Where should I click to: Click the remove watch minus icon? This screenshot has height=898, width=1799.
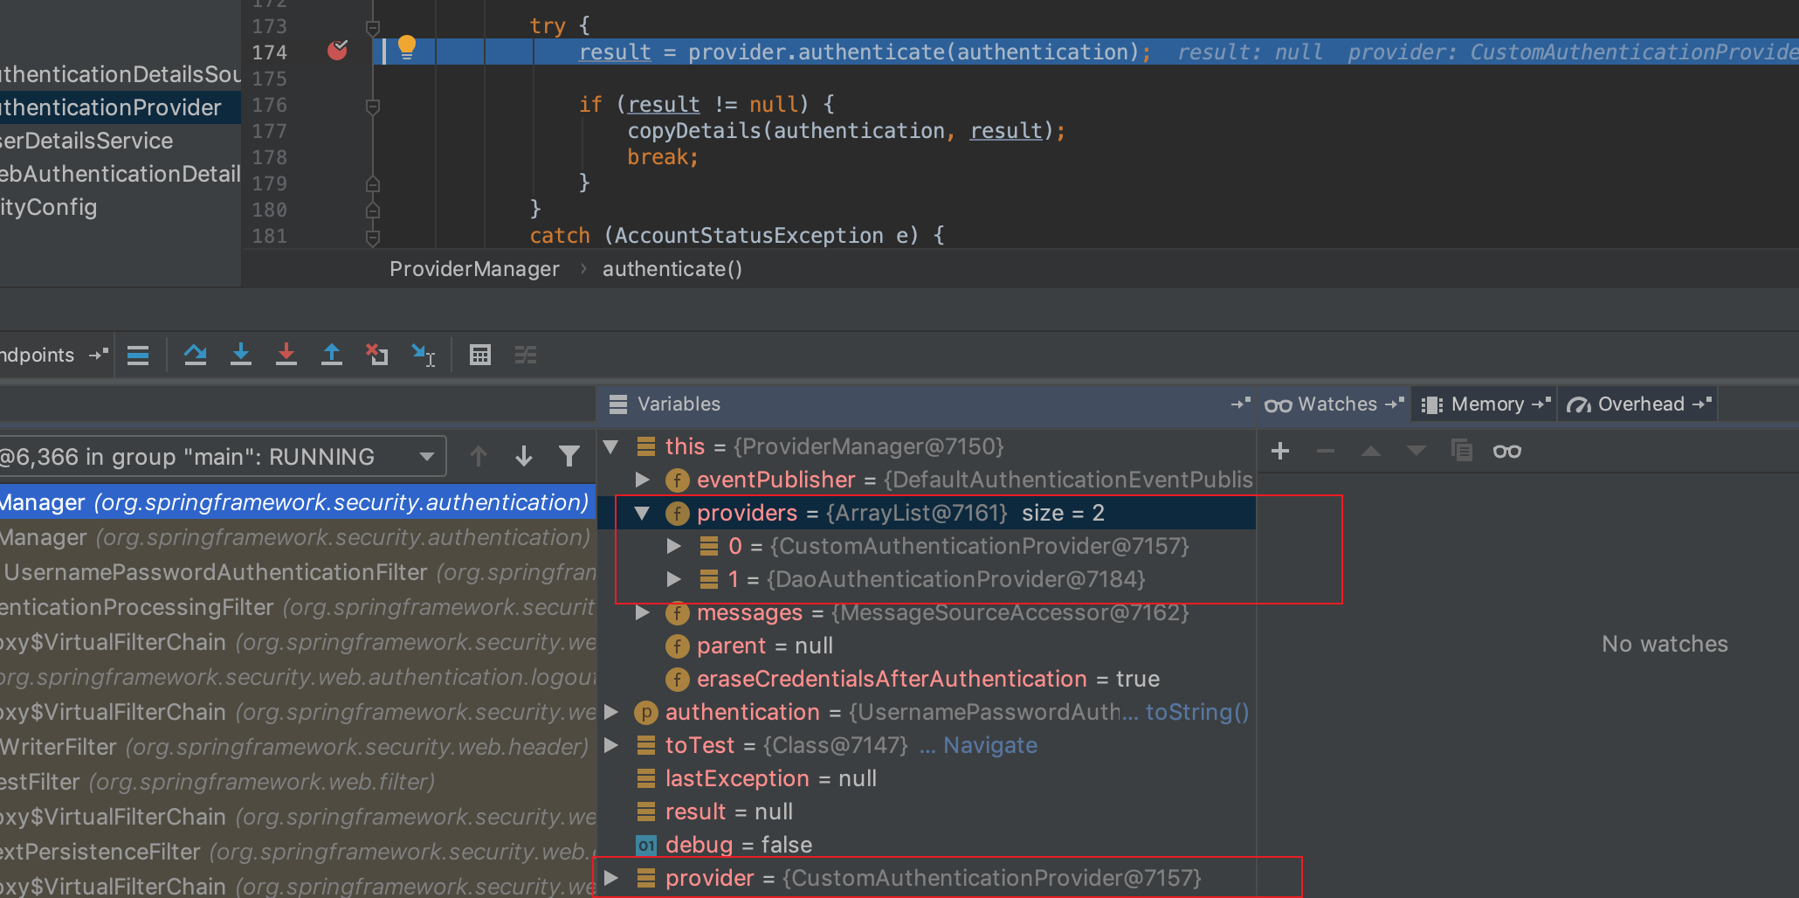[1326, 451]
